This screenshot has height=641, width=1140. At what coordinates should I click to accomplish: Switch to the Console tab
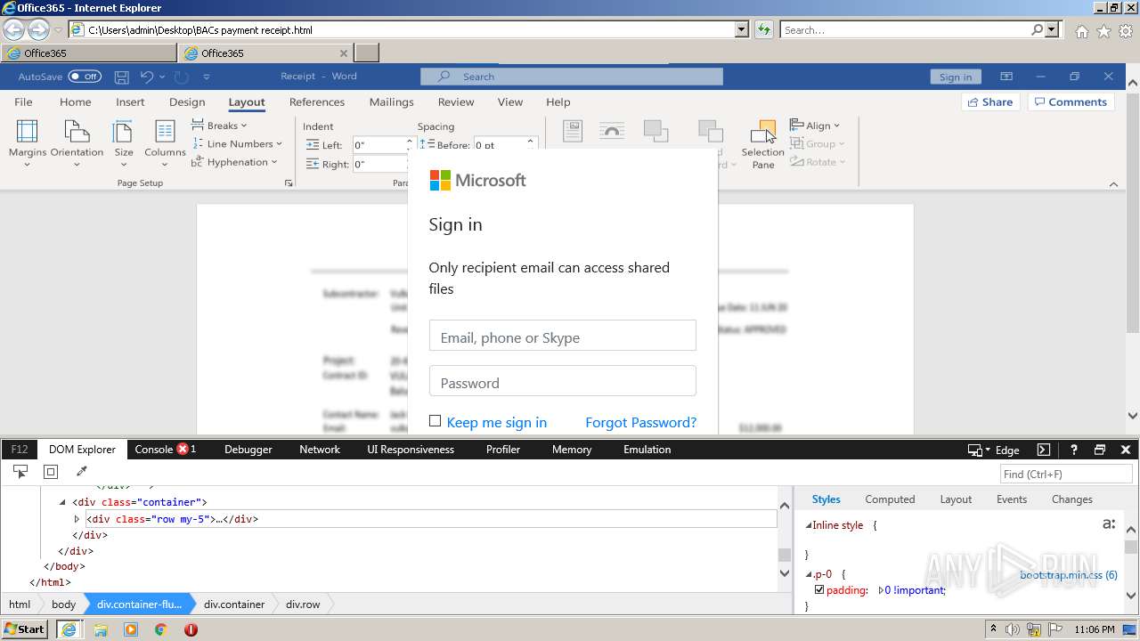(x=166, y=450)
